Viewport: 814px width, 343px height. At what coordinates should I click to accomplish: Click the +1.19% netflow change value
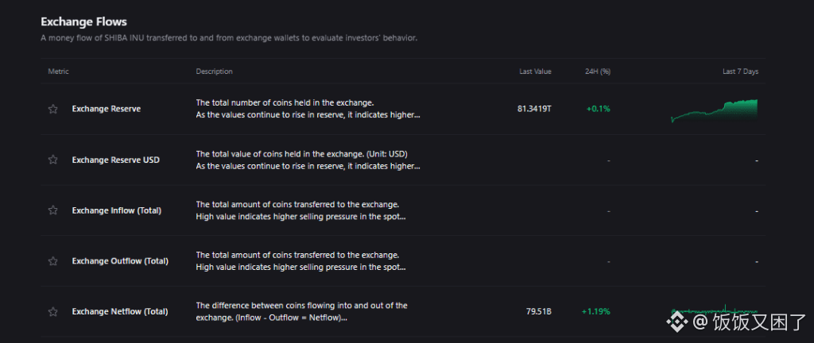pos(595,311)
